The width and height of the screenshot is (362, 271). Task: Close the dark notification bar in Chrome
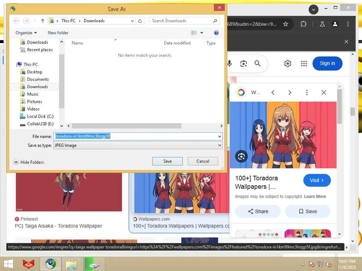point(346,42)
